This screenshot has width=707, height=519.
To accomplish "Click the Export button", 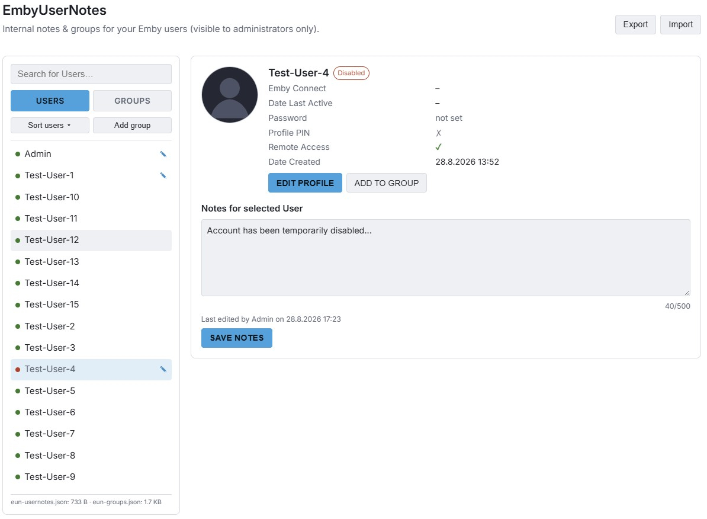I will tap(635, 24).
